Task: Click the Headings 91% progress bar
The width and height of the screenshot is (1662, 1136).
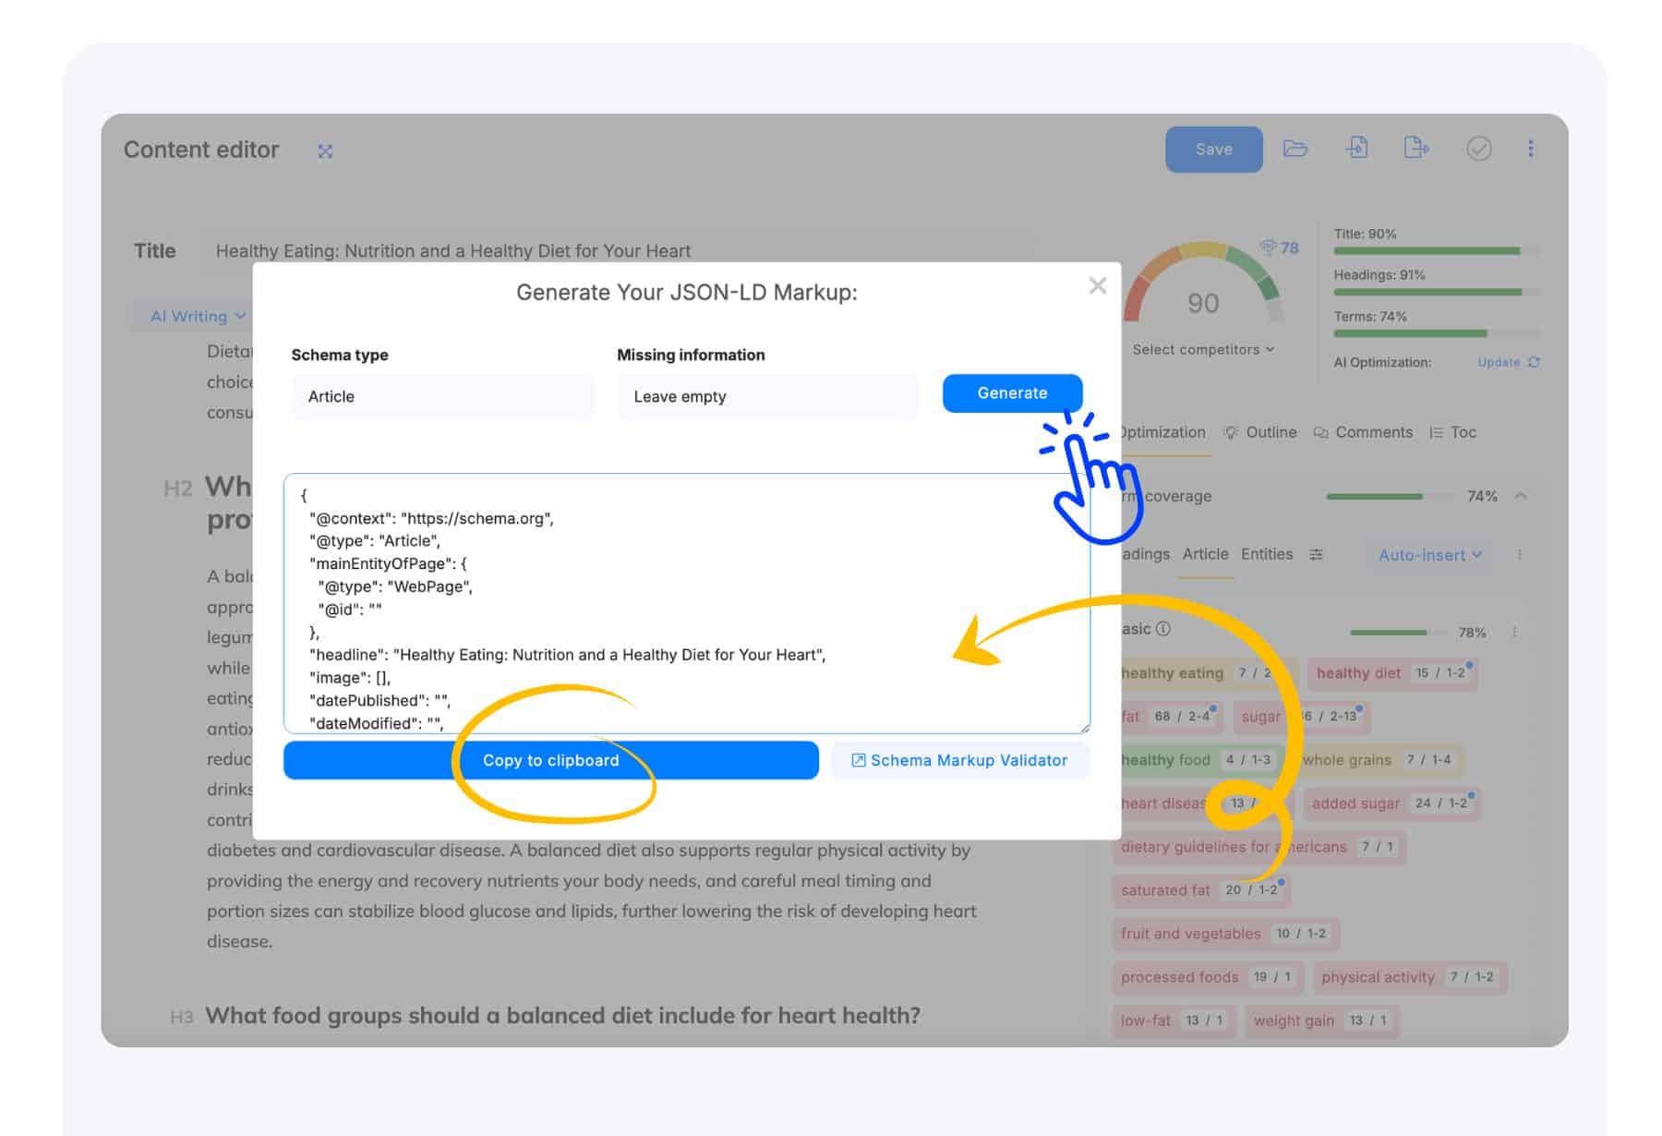Action: click(1437, 292)
